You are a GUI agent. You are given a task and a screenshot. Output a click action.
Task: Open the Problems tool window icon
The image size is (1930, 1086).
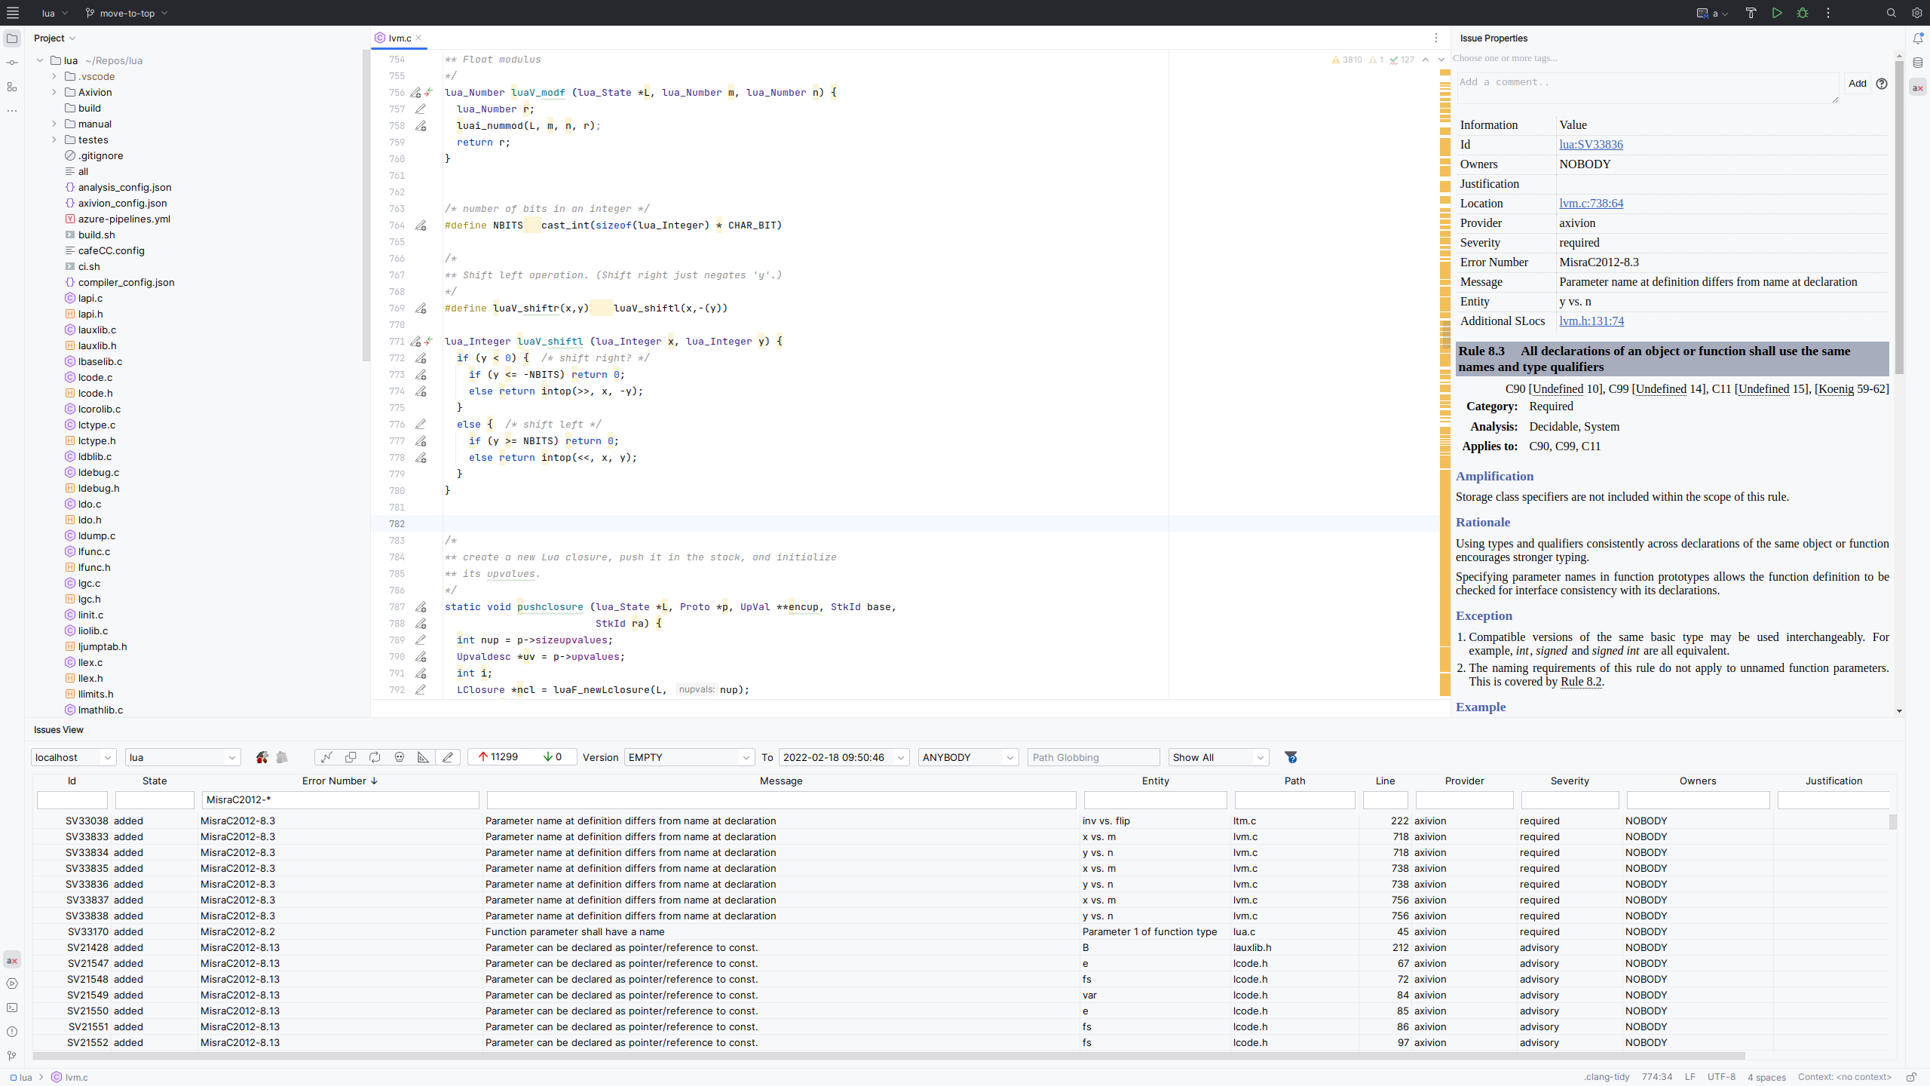pyautogui.click(x=12, y=1032)
